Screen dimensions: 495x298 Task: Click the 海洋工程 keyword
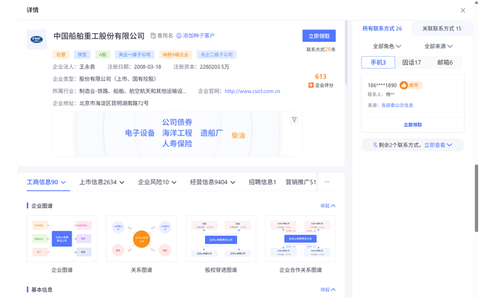[x=177, y=133]
